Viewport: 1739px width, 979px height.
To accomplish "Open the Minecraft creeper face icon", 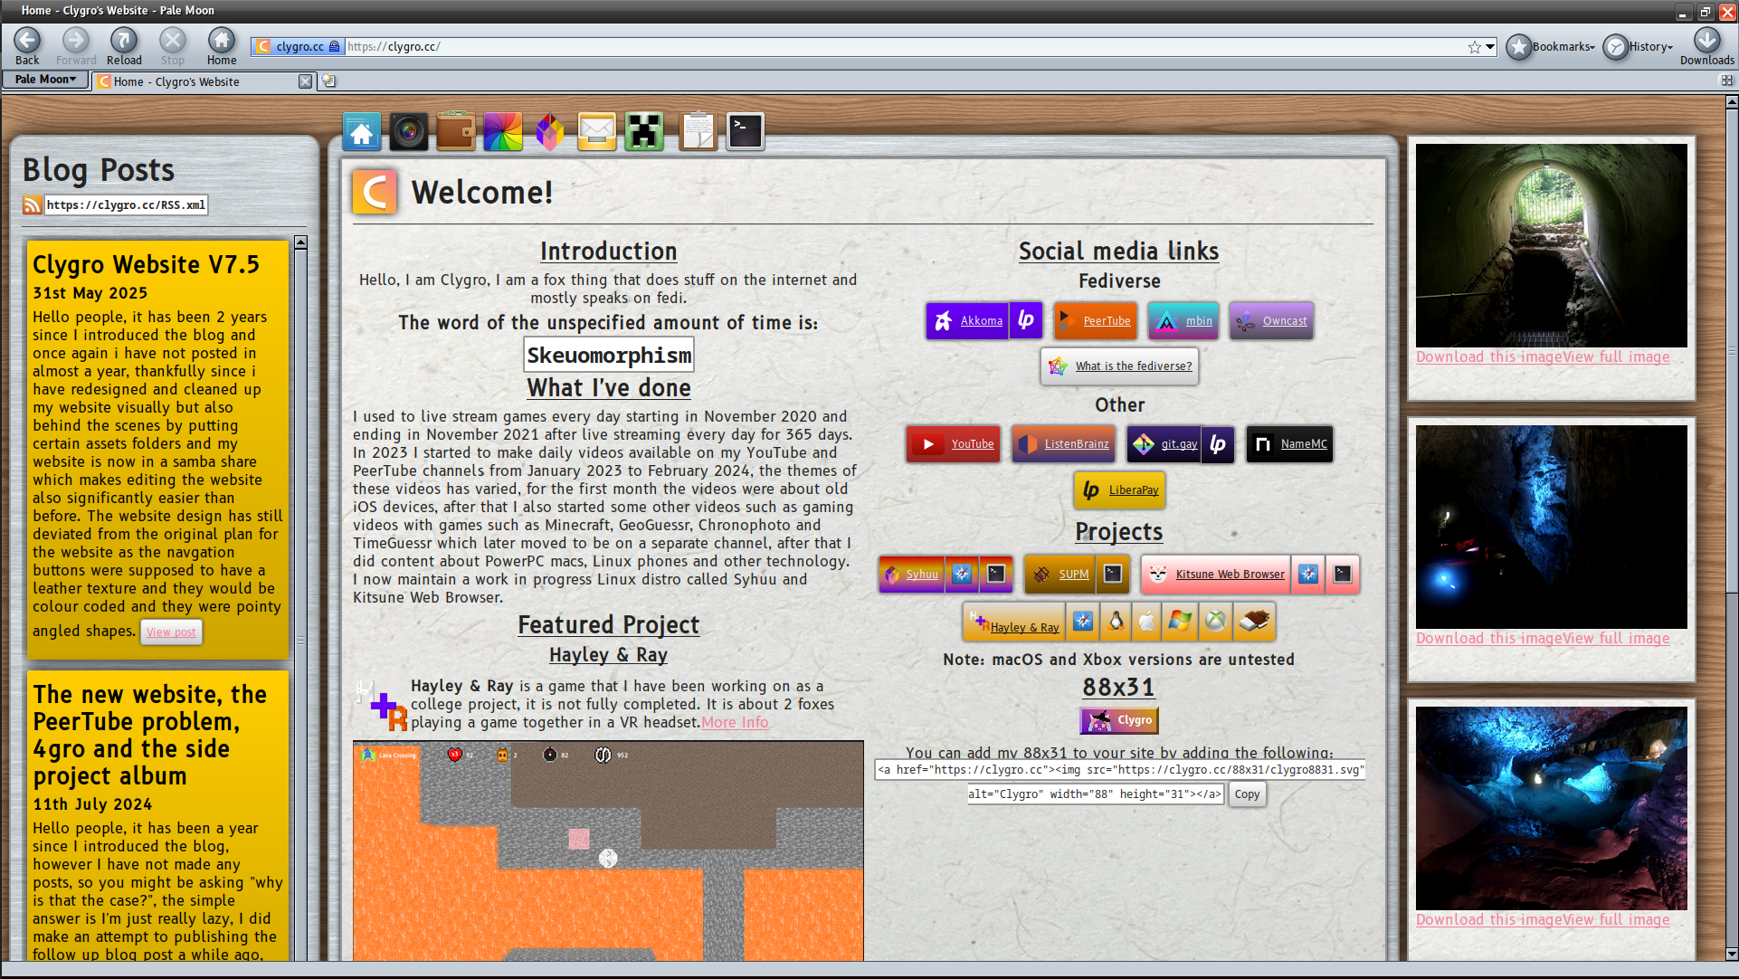I will 644,133.
